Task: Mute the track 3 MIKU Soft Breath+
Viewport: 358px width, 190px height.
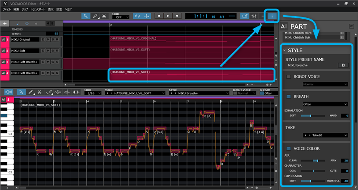Action: pos(48,62)
